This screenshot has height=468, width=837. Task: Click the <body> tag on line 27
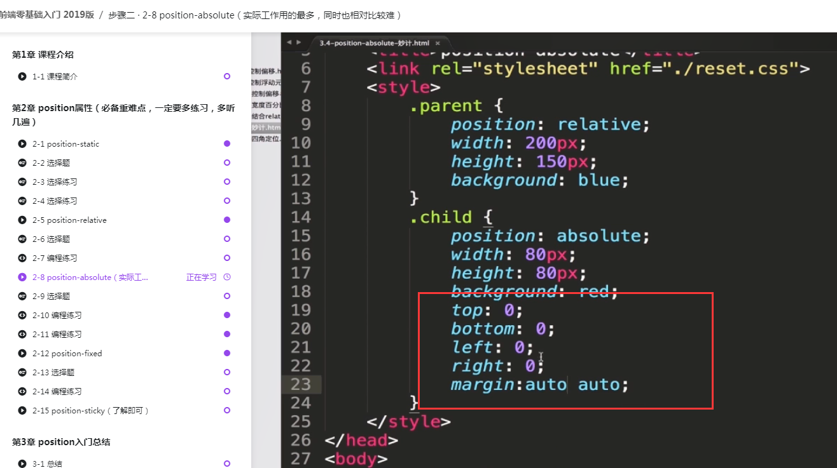tap(356, 458)
